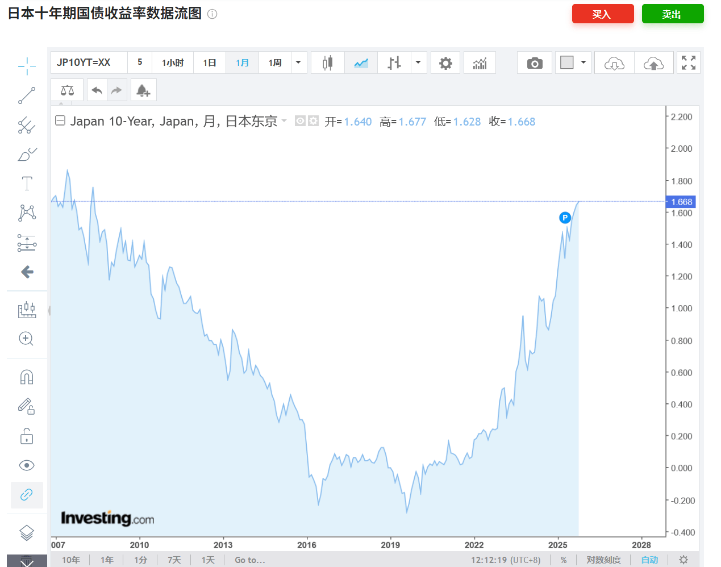Open the chart theme dropdown beside the swatch

coord(583,62)
